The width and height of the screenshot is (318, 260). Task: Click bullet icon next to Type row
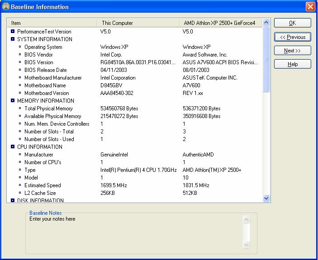tap(20, 170)
